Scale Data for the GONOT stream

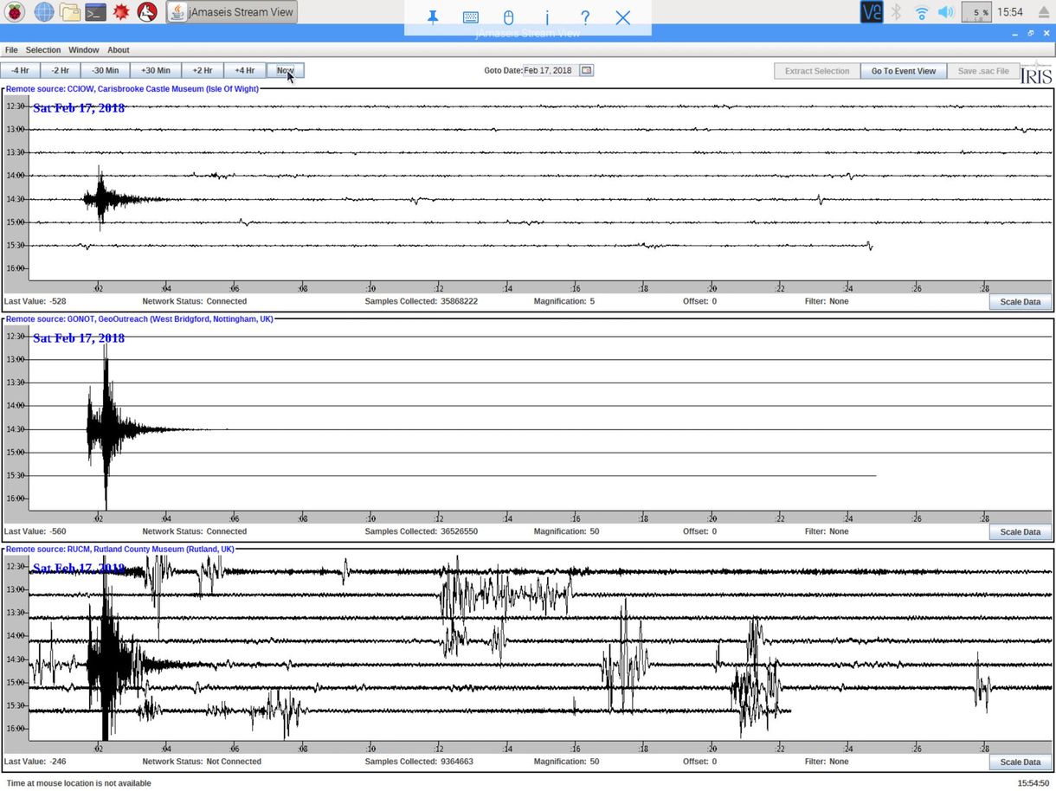1021,532
